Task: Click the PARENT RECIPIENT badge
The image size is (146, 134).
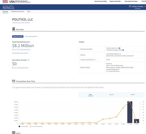Action: tap(18, 36)
